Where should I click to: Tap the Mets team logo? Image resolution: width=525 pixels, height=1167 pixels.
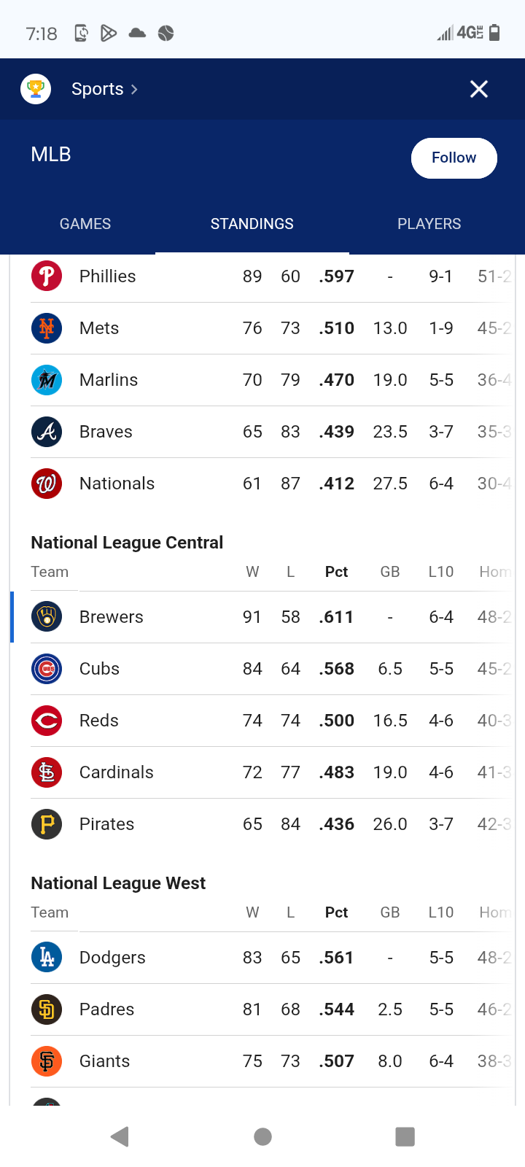47,328
